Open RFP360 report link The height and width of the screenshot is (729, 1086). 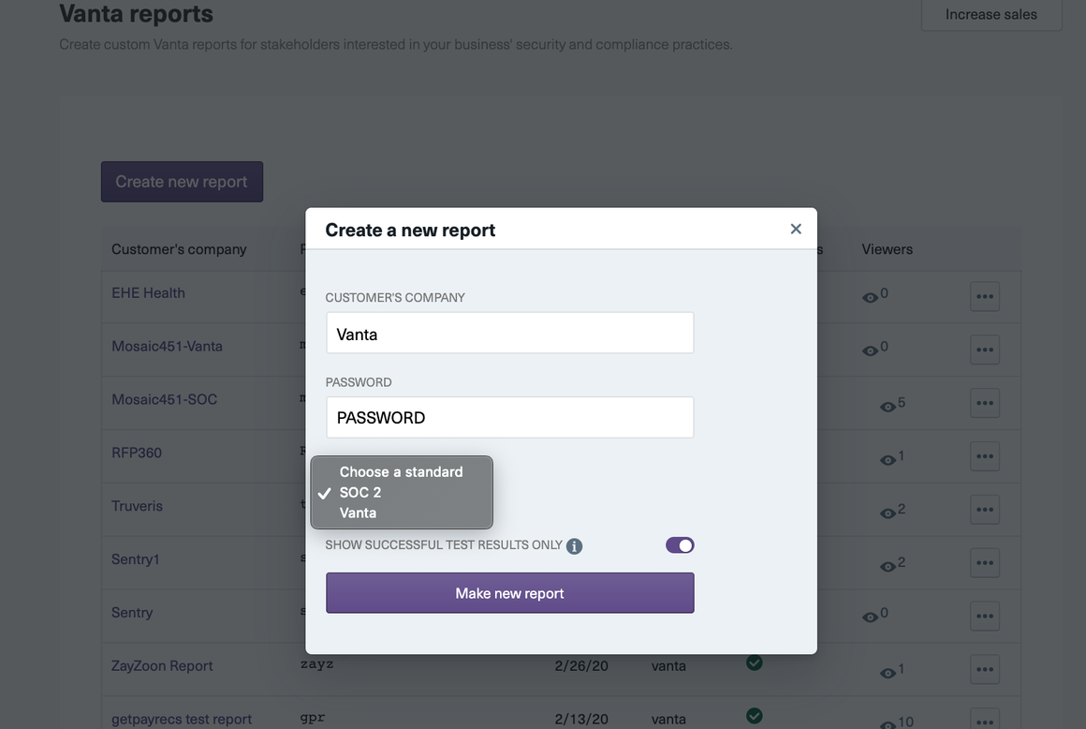click(x=137, y=454)
